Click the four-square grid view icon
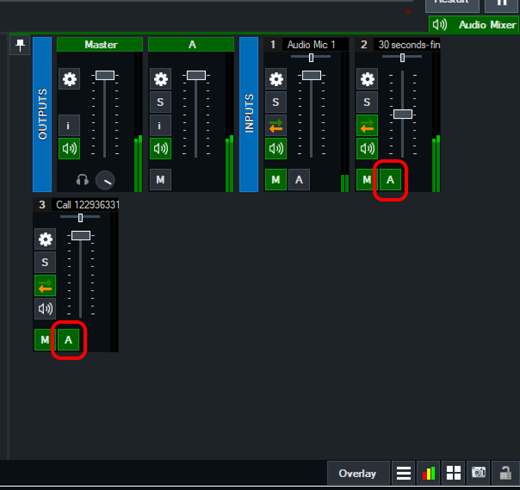This screenshot has width=520, height=490. pyautogui.click(x=454, y=473)
